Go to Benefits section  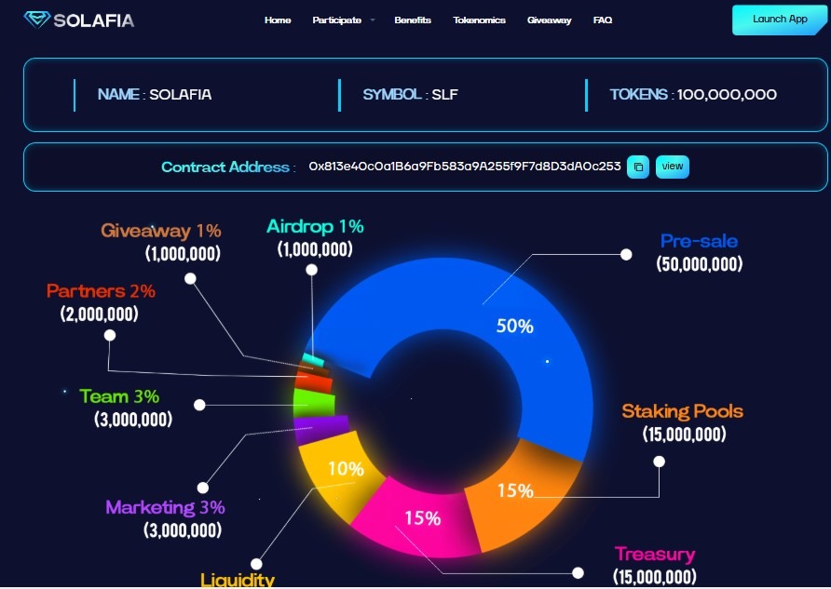point(413,20)
